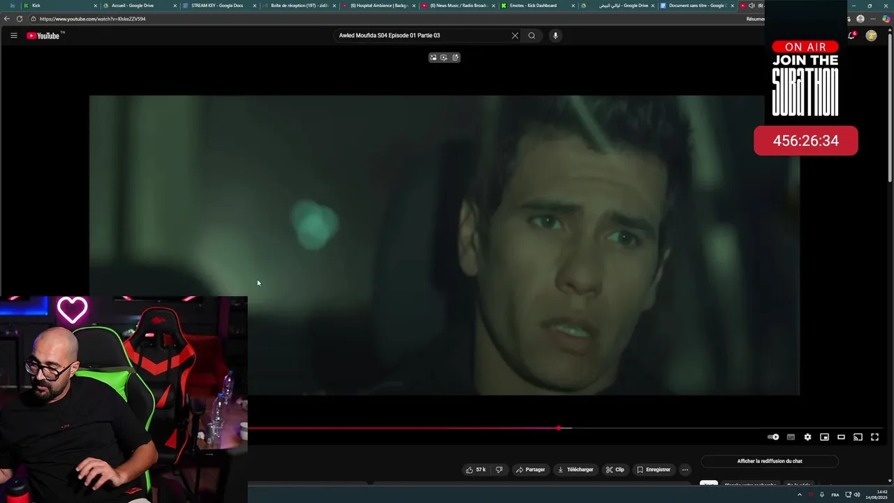Click the Télécharger download button
This screenshot has width=894, height=503.
[x=576, y=469]
